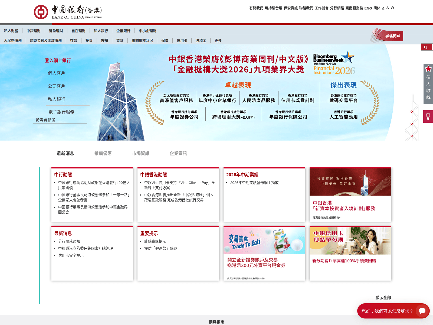This screenshot has height=325, width=433.
Task: Open 信用卡安全提示 item
Action: 71,256
